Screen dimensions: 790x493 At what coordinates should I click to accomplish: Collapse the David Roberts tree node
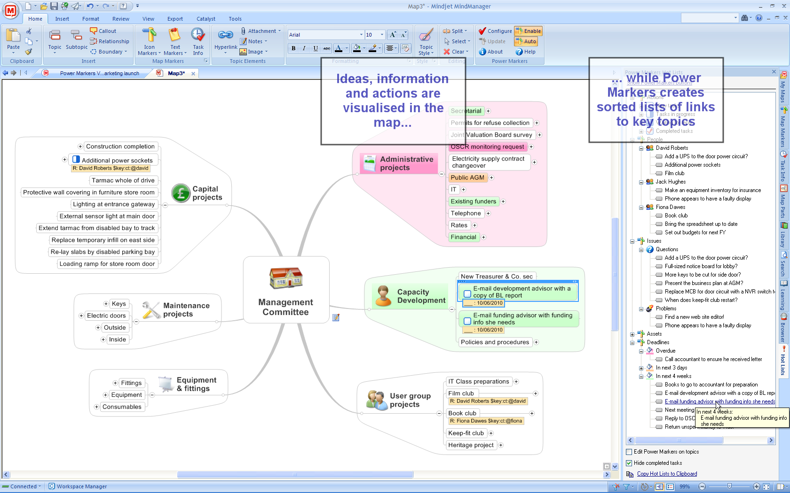(x=641, y=148)
